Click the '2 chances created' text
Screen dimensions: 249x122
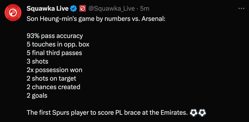click(x=53, y=87)
